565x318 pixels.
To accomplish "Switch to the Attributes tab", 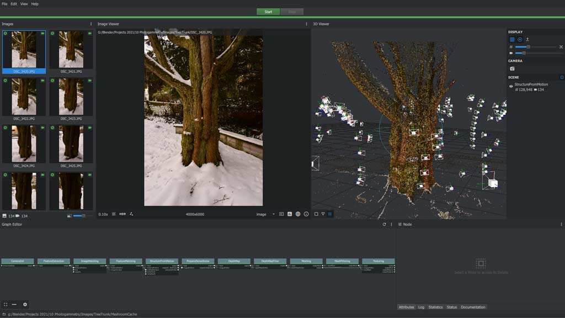I will click(406, 307).
